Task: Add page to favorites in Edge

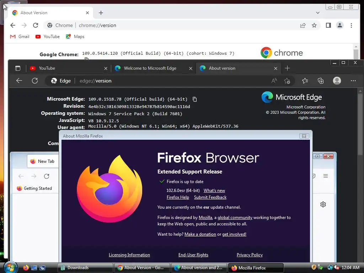Action: (x=287, y=81)
